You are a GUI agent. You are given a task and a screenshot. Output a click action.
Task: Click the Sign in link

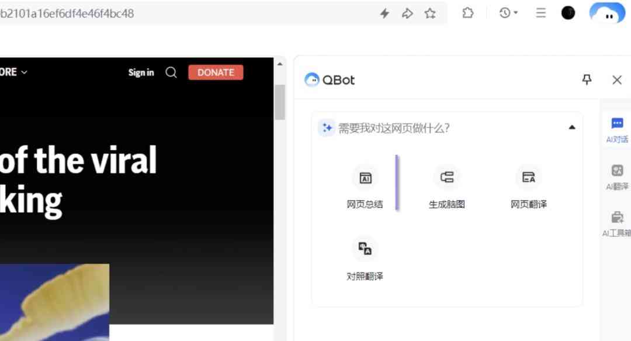click(141, 72)
